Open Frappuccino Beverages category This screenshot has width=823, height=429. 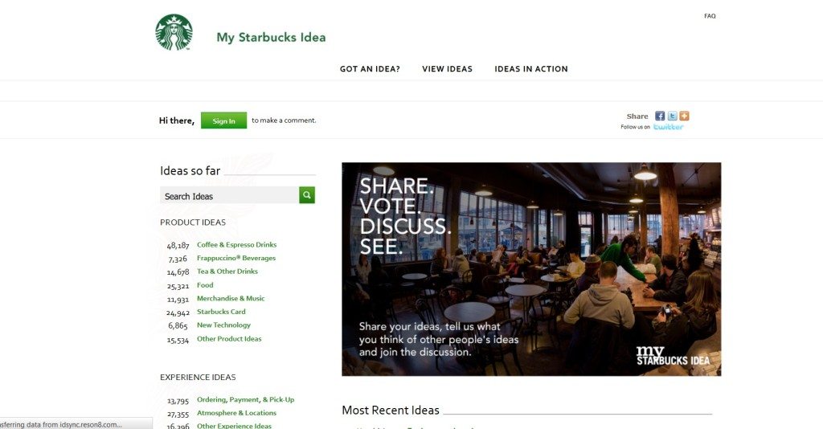pyautogui.click(x=236, y=258)
